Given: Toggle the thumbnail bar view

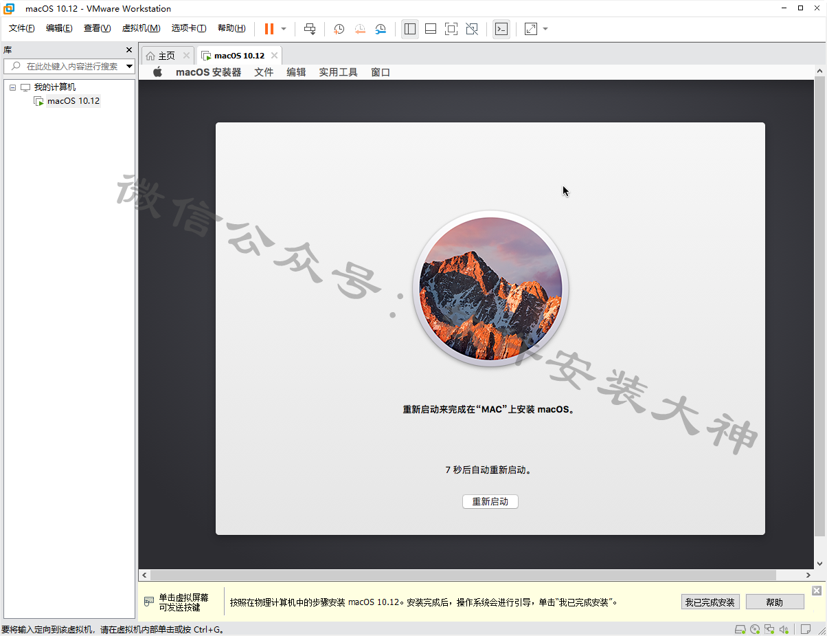Looking at the screenshot, I should (x=431, y=29).
